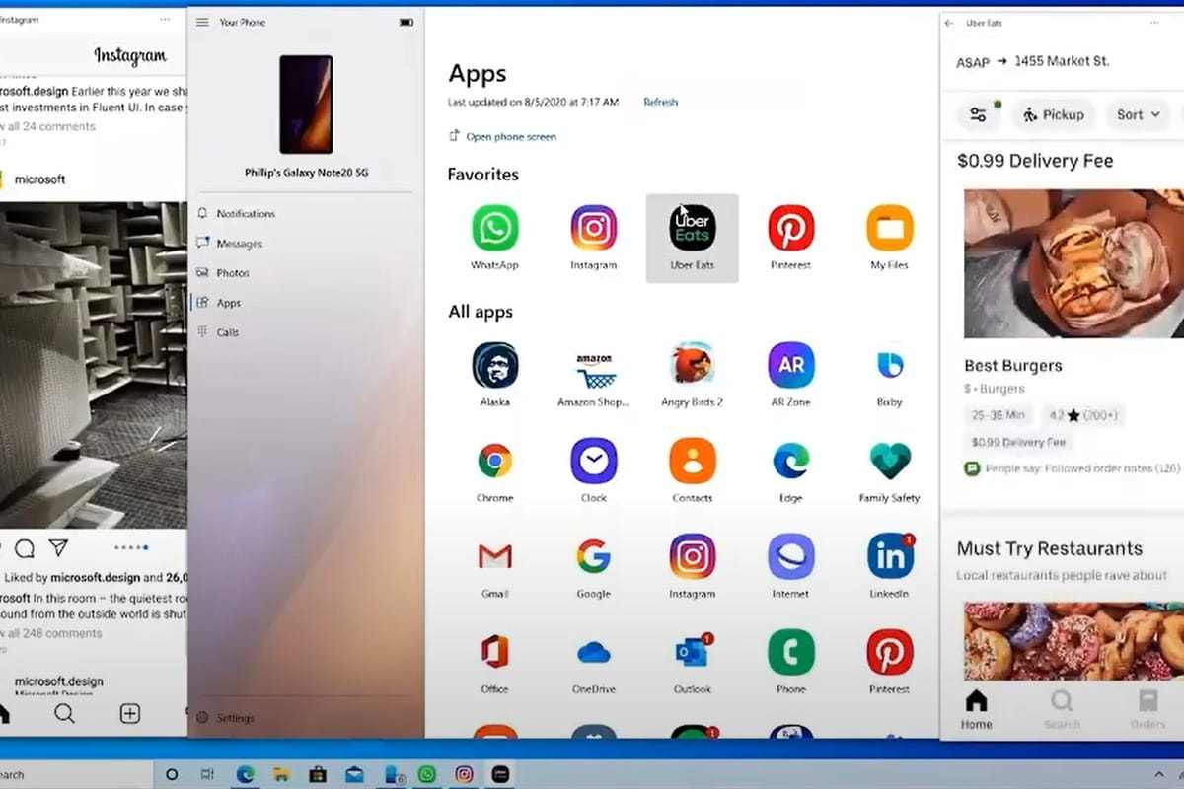The width and height of the screenshot is (1184, 789).
Task: Expand the Sort dropdown in Uber Eats
Action: 1137,114
